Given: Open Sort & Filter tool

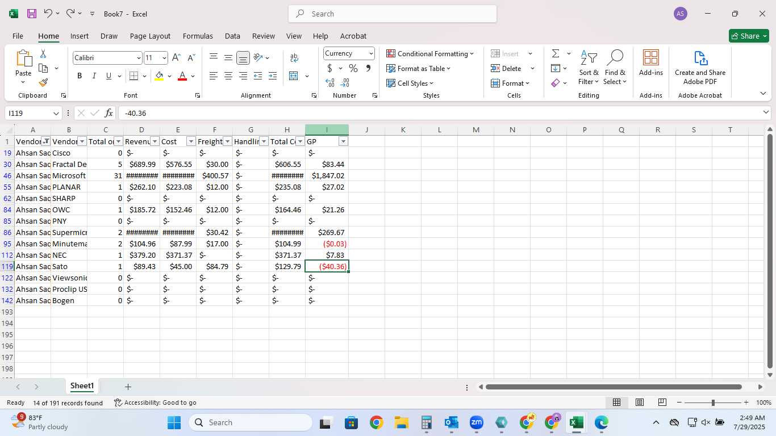Looking at the screenshot, I should coord(589,68).
